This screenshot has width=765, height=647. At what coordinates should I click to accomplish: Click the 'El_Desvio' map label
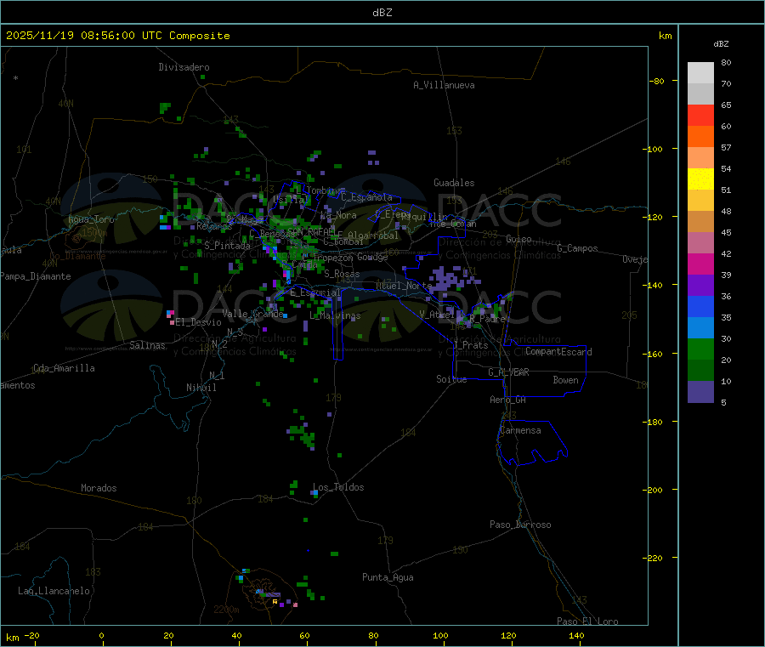pyautogui.click(x=199, y=322)
